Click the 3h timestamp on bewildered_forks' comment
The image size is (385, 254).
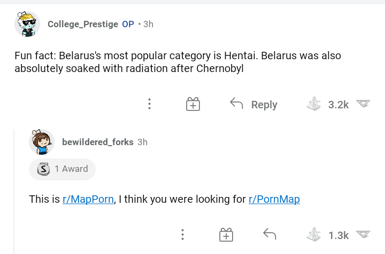click(142, 142)
